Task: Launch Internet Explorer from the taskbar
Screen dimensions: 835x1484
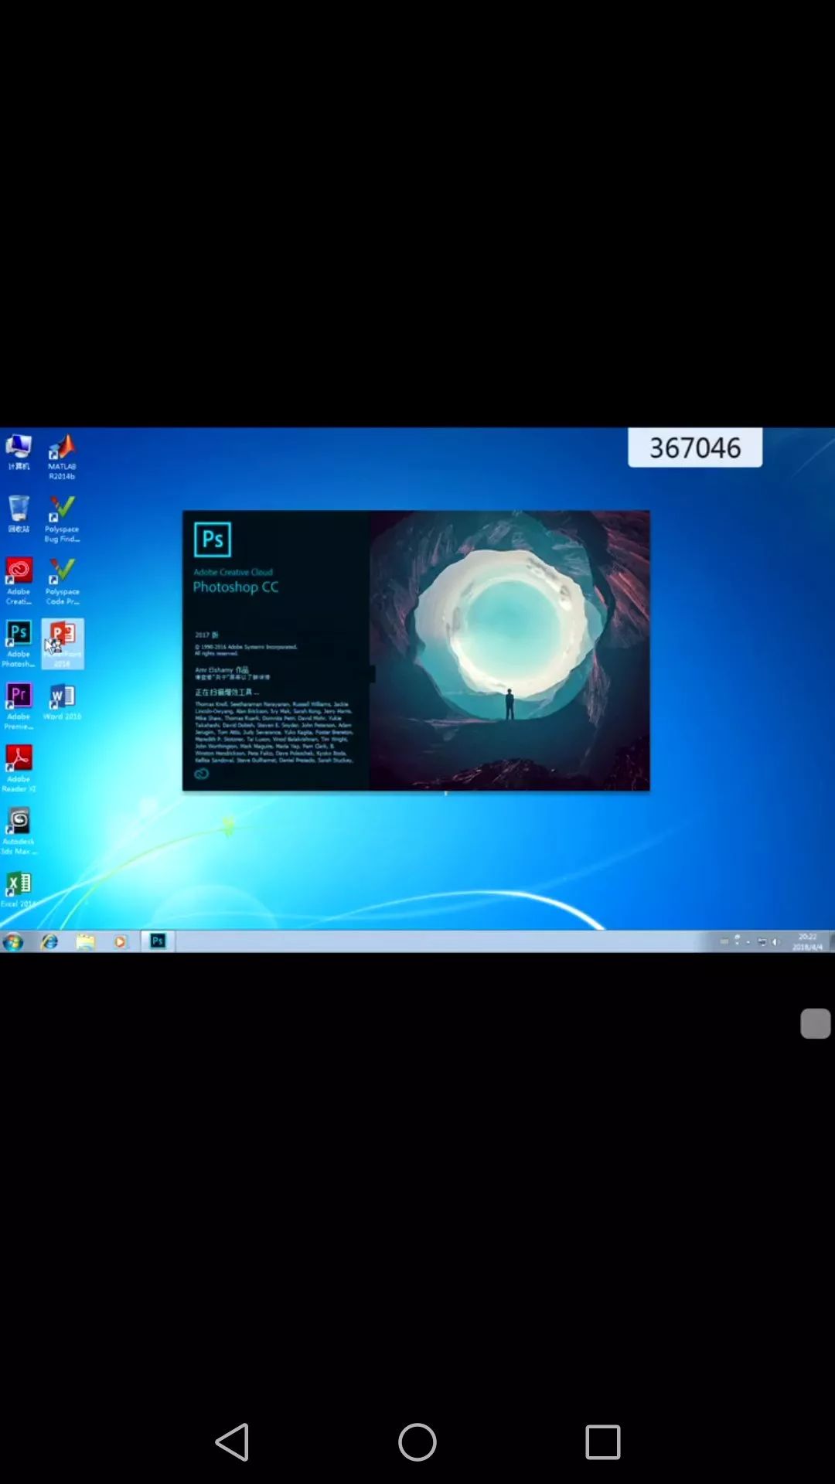Action: click(49, 941)
